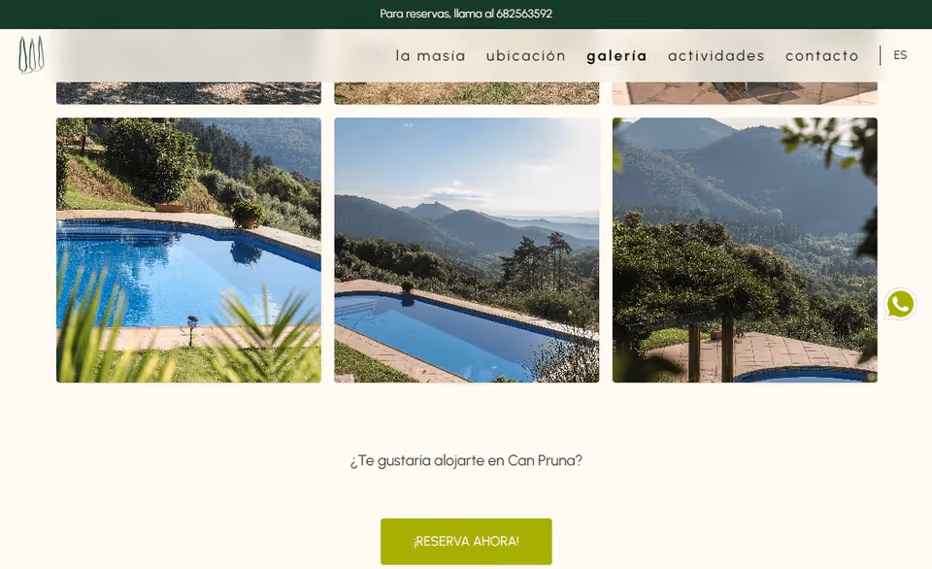Navigate to the contacto page
Viewport: 932px width, 569px height.
click(822, 56)
